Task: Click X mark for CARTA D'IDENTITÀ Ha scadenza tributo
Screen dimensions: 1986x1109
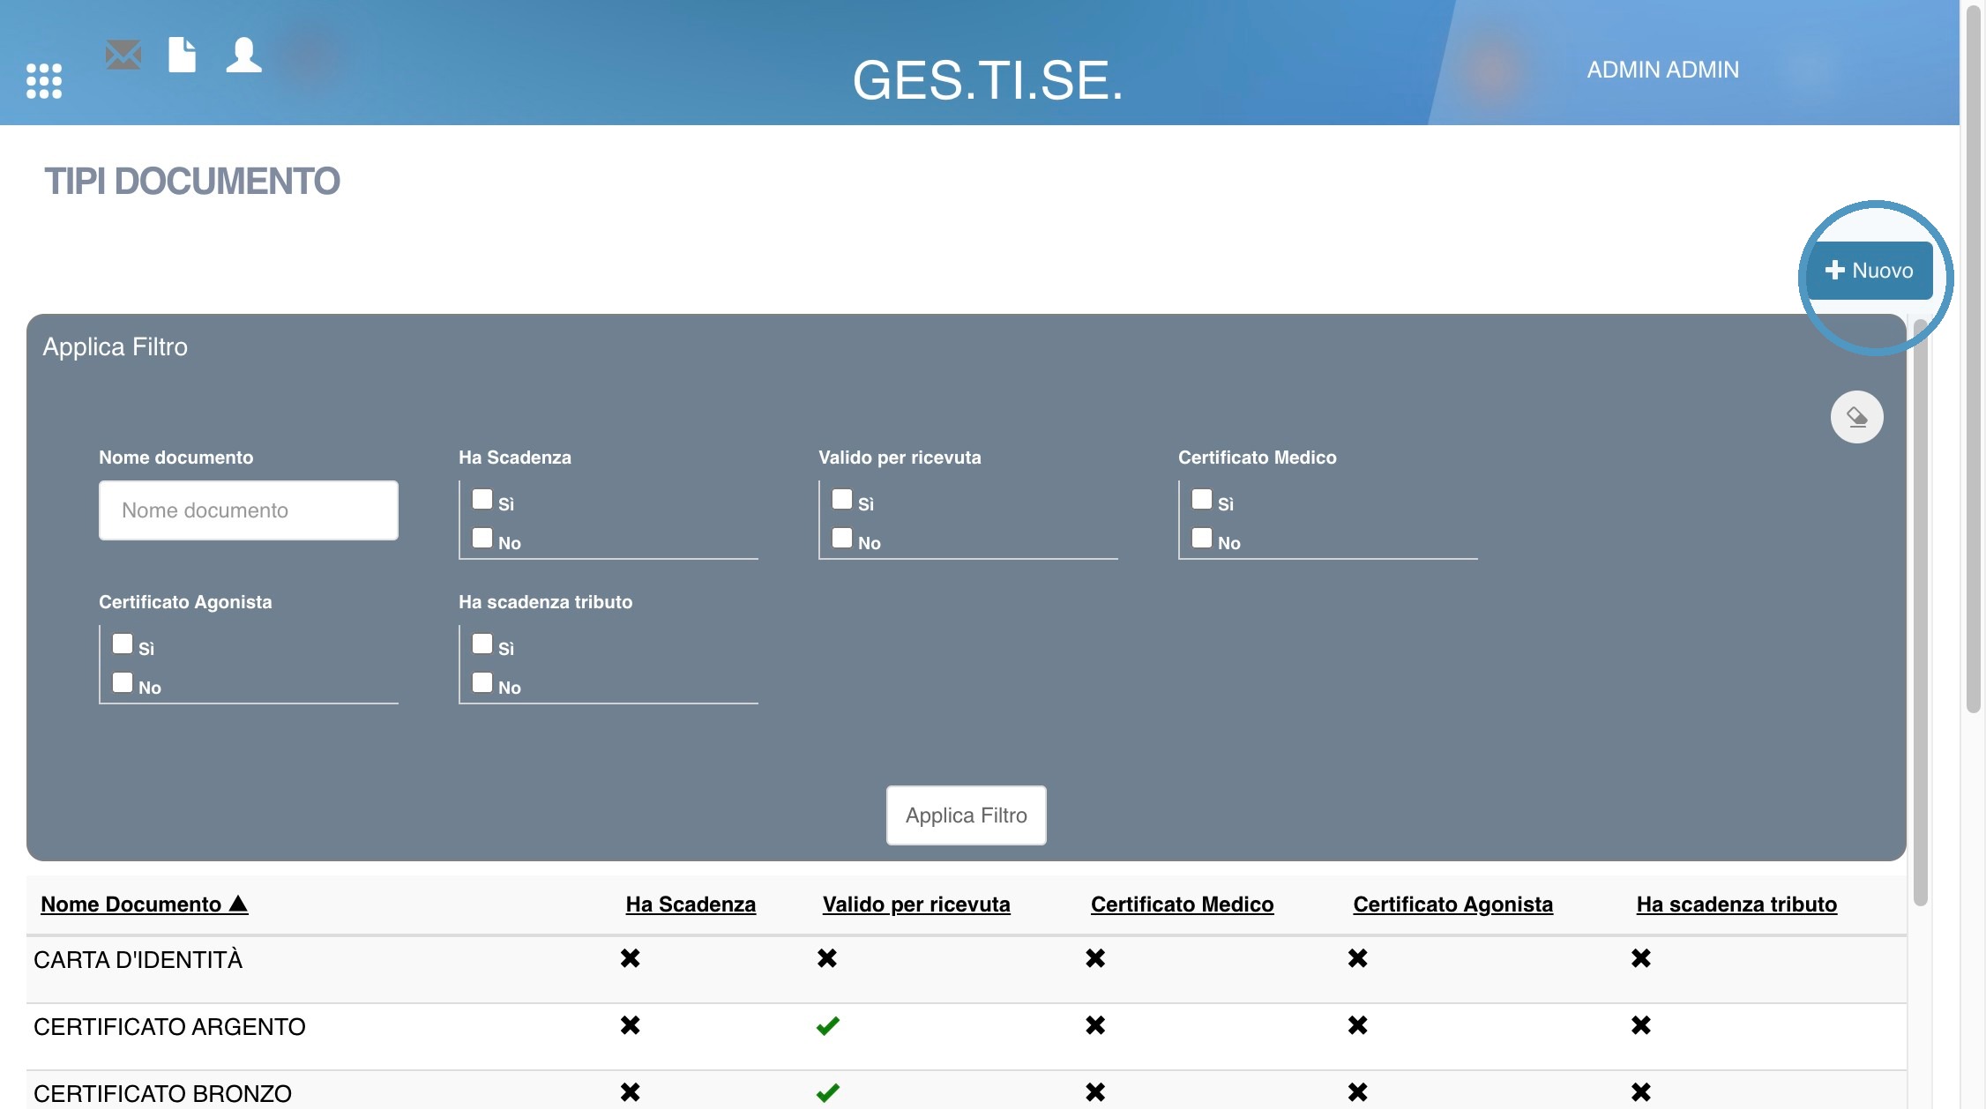Action: 1640,958
